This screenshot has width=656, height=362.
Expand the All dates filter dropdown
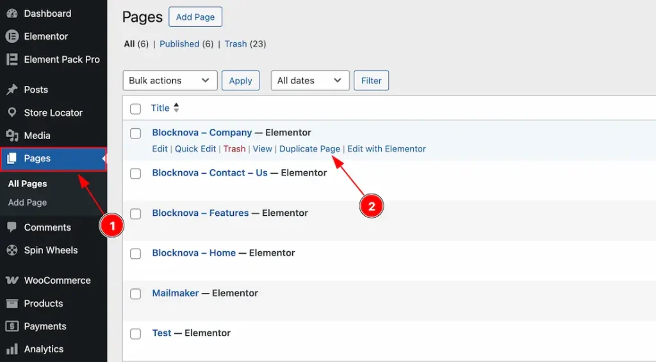(x=310, y=81)
